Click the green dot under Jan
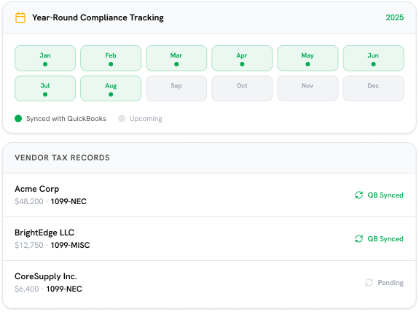The height and width of the screenshot is (312, 419). (x=45, y=64)
